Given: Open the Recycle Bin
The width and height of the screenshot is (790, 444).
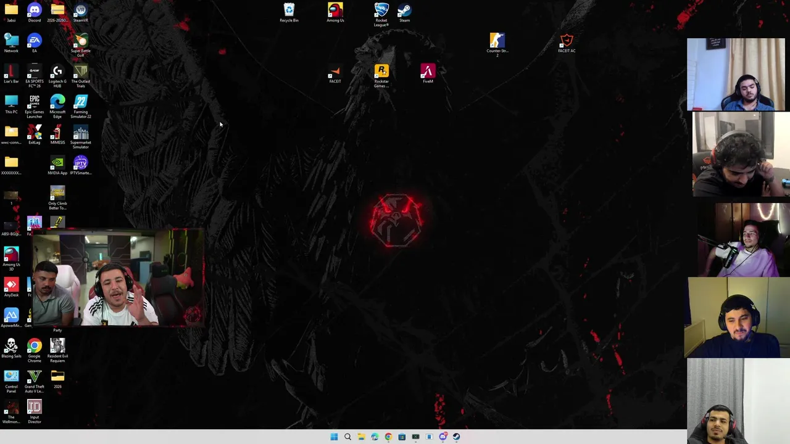Looking at the screenshot, I should [x=289, y=12].
